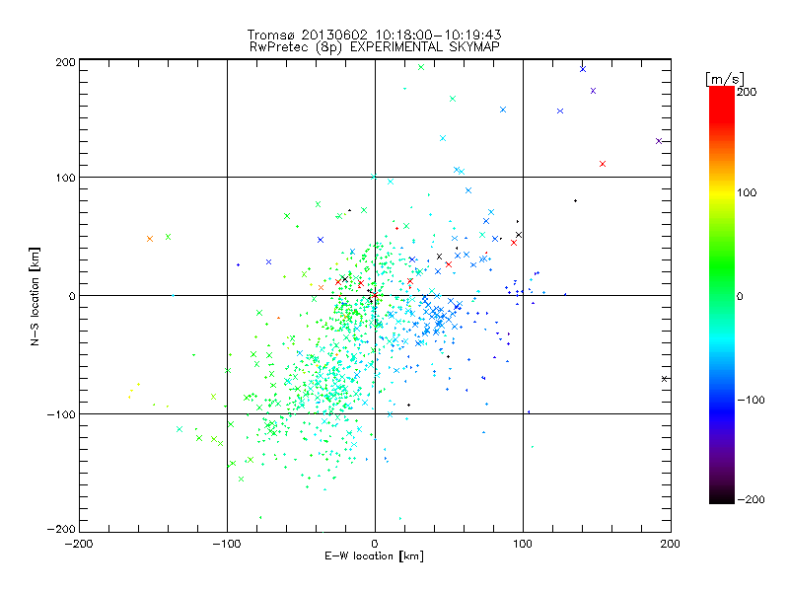Click the 200 tick label on the E-W axis
The image size is (789, 592).
pyautogui.click(x=671, y=544)
